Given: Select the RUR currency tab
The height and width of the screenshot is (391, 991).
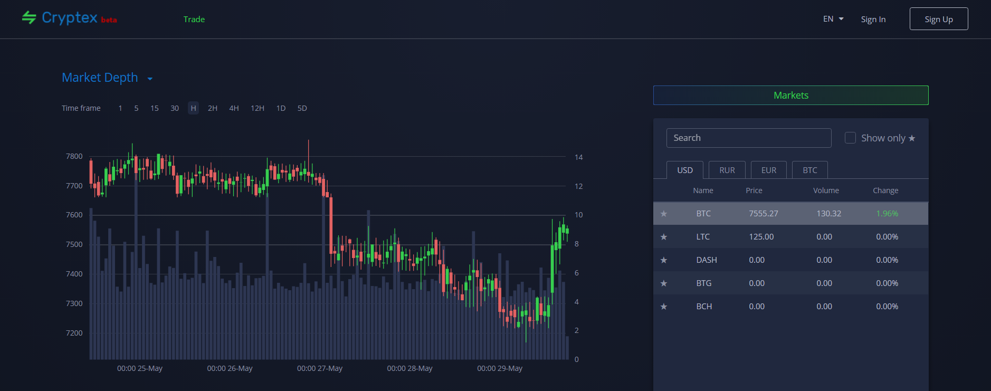Looking at the screenshot, I should [727, 170].
